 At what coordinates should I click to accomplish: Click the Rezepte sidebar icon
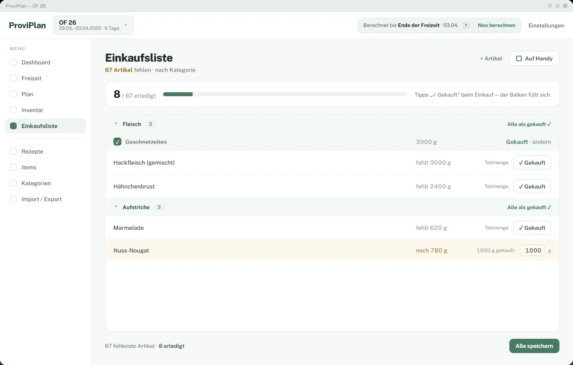pyautogui.click(x=13, y=151)
